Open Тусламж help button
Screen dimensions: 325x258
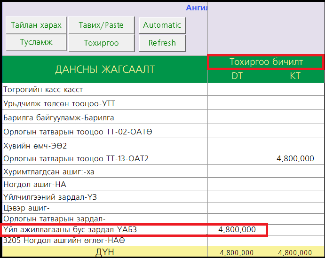pyautogui.click(x=36, y=42)
